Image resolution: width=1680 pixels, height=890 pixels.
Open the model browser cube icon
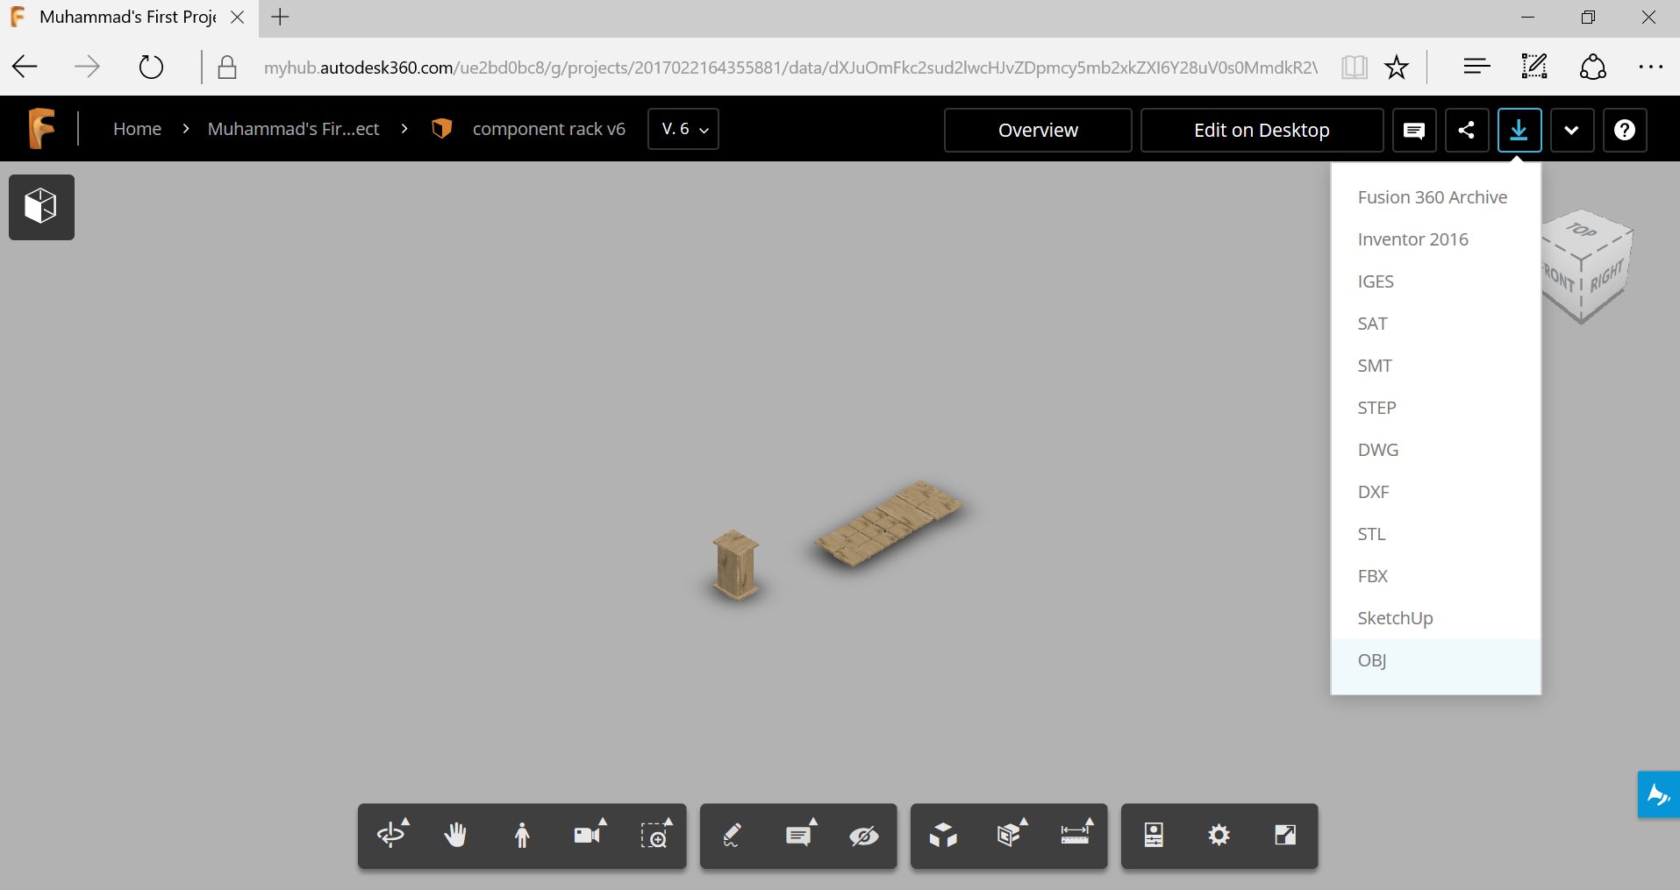click(41, 207)
